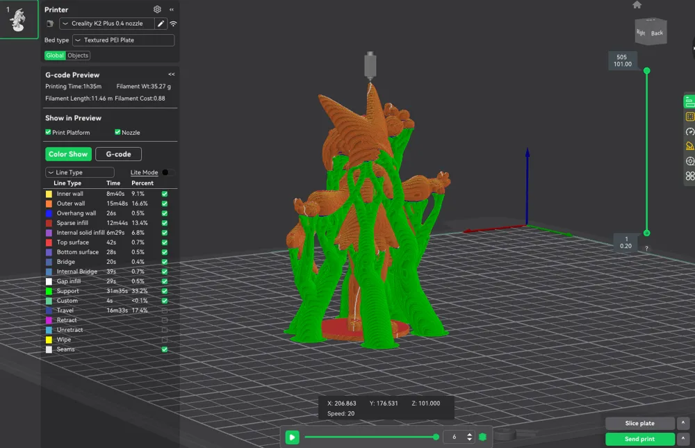
Task: Reset view with the home icon
Action: pyautogui.click(x=637, y=4)
